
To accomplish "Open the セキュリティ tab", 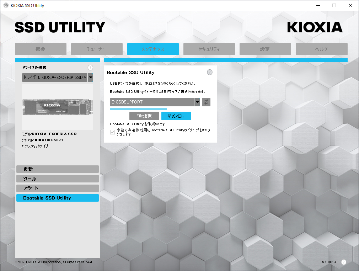I will [209, 49].
